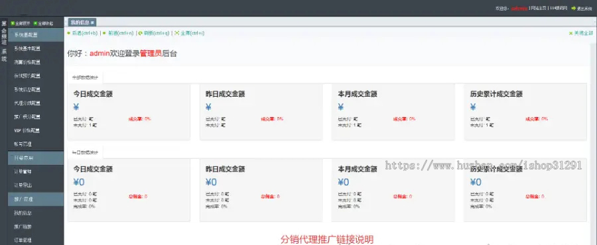The height and width of the screenshot is (245, 597).
Task: Click 今日成交金额 heading under 全部数据统计
Action: 93,94
